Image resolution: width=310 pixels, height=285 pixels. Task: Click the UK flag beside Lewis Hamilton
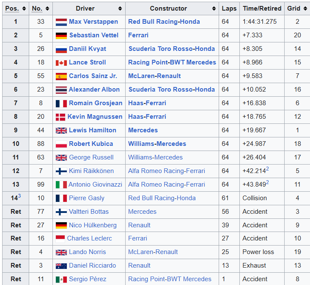pyautogui.click(x=61, y=131)
